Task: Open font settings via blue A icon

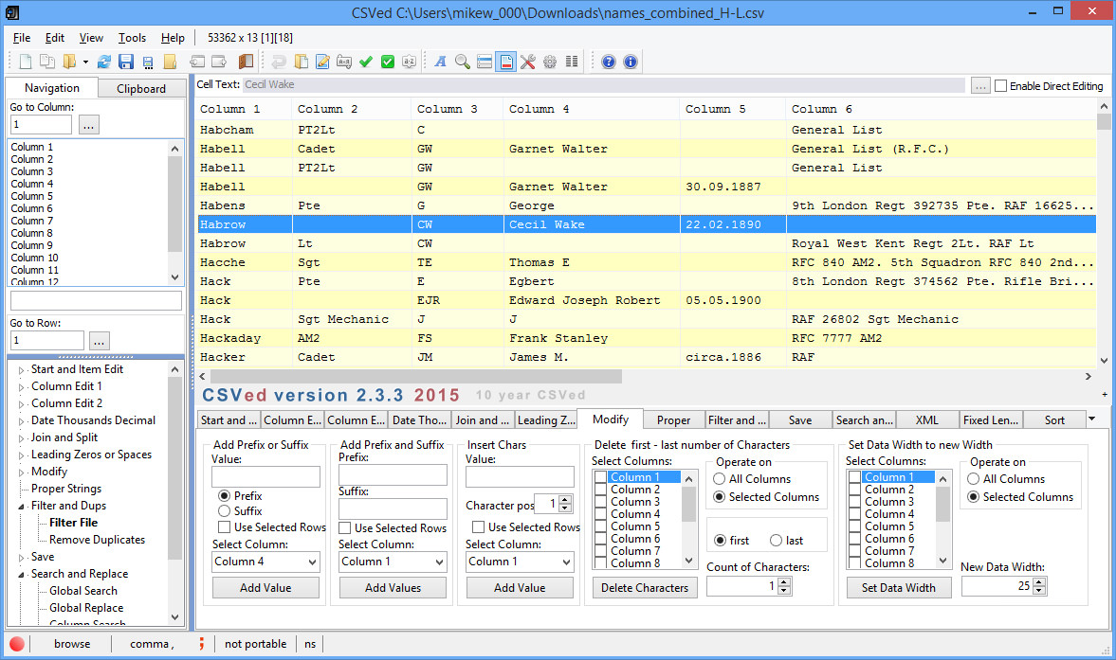Action: click(440, 61)
